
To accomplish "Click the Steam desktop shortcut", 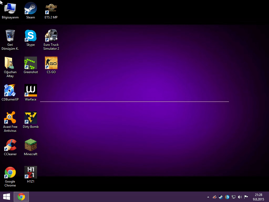I will coord(30,10).
